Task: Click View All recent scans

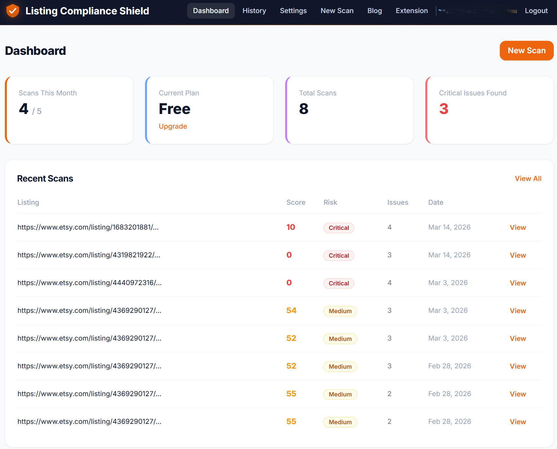Action: coord(528,179)
